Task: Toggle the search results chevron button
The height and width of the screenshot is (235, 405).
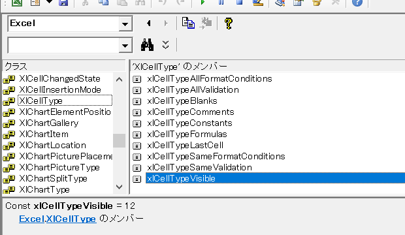Action: click(165, 45)
